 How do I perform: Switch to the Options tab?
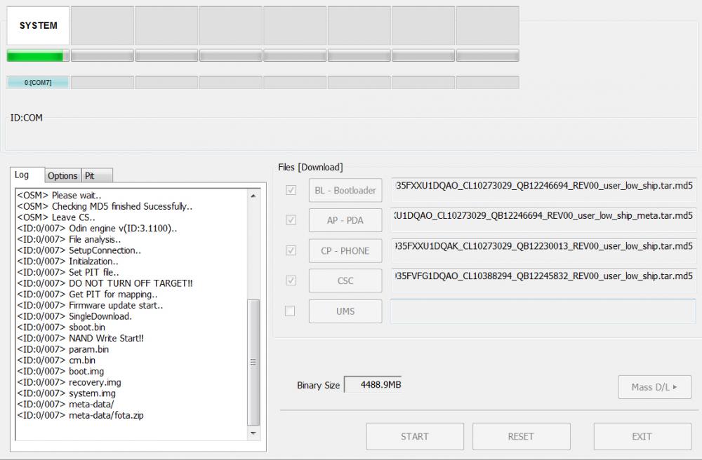coord(62,175)
